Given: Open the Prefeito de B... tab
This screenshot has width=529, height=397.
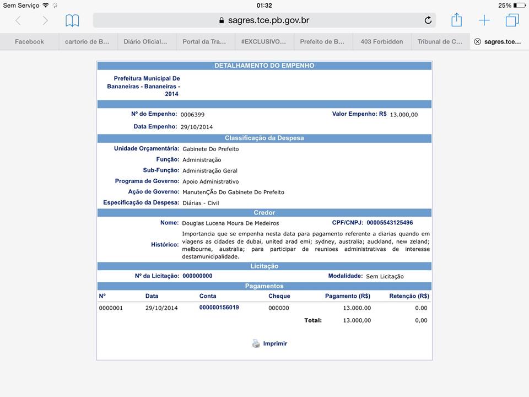Looking at the screenshot, I should tap(323, 41).
